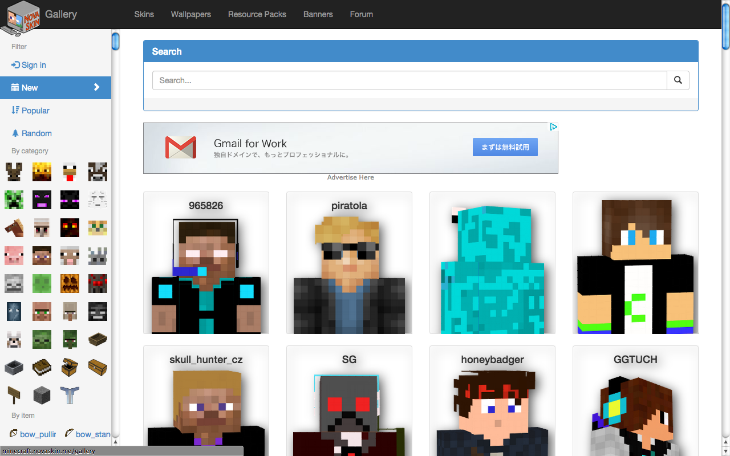Open the Skins menu
The height and width of the screenshot is (456, 730).
pos(144,14)
